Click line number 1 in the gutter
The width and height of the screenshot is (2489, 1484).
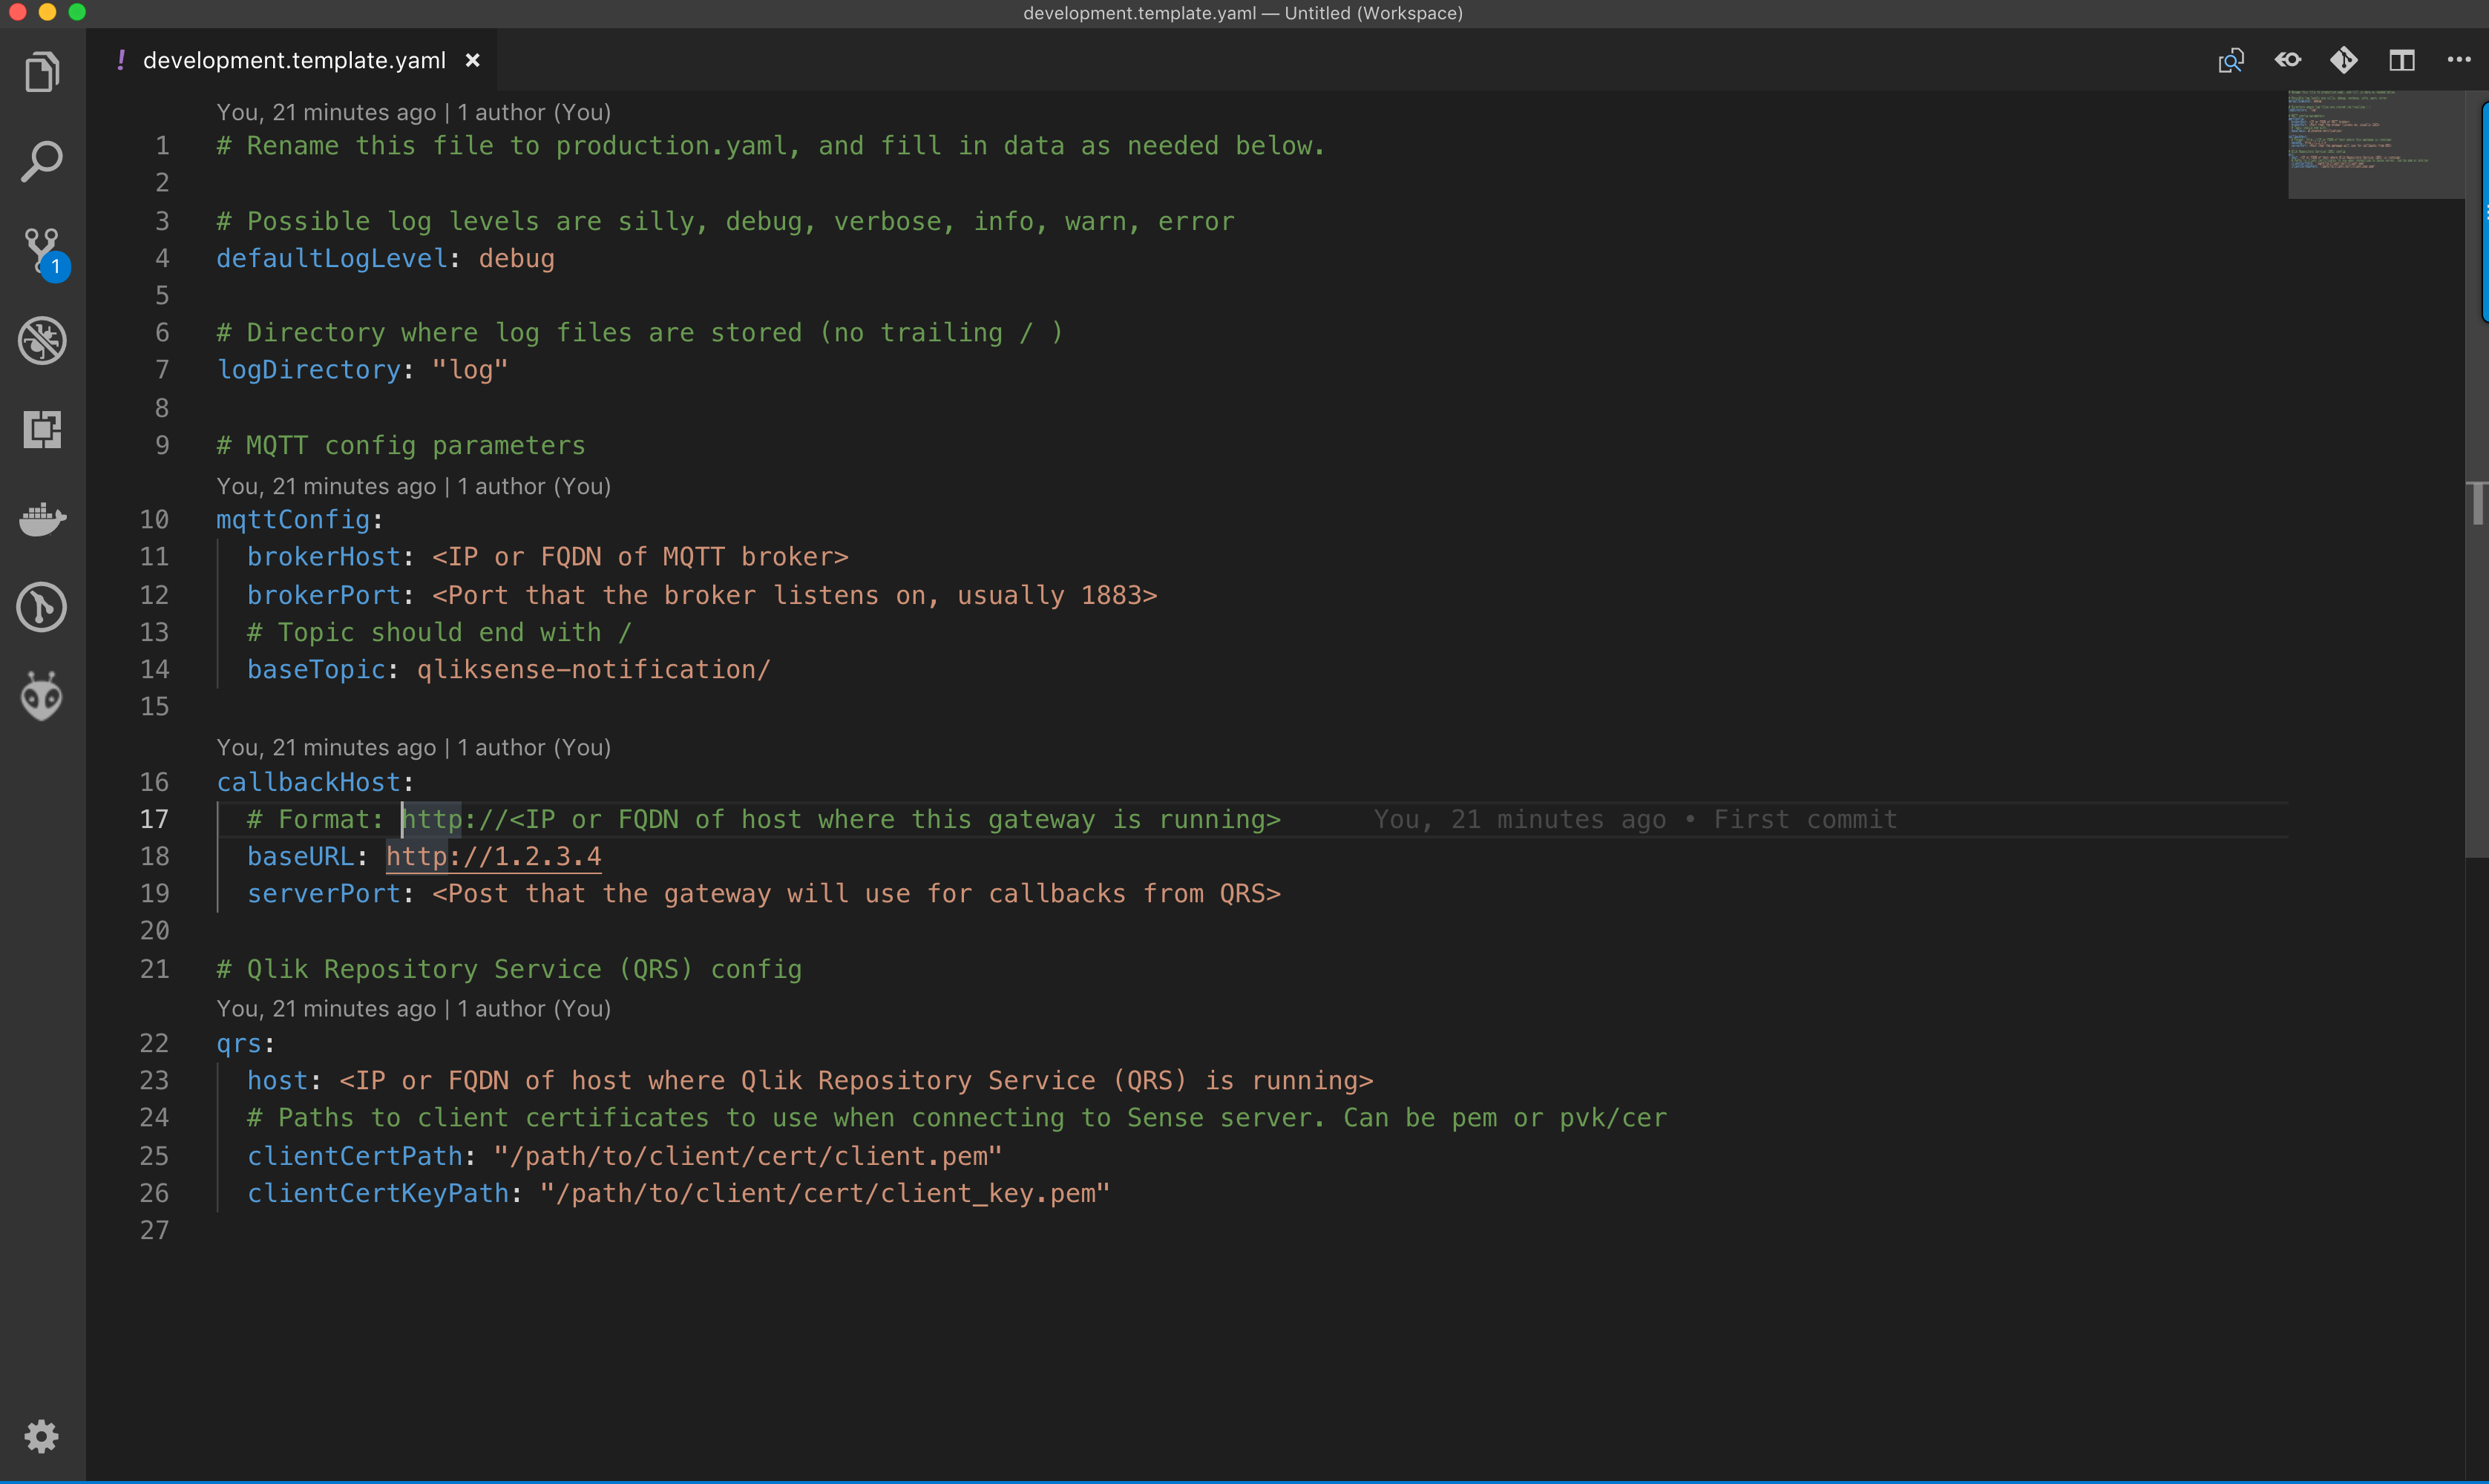pyautogui.click(x=162, y=146)
